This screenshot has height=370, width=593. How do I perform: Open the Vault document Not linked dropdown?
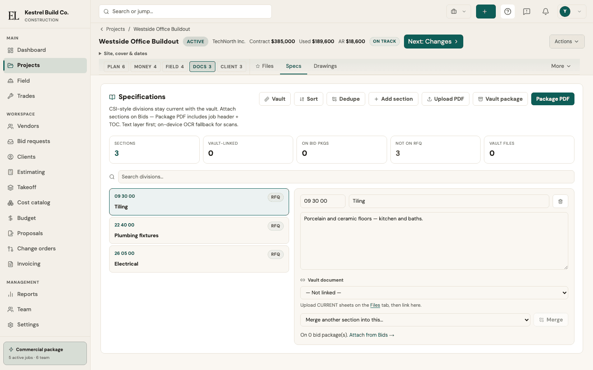point(434,293)
